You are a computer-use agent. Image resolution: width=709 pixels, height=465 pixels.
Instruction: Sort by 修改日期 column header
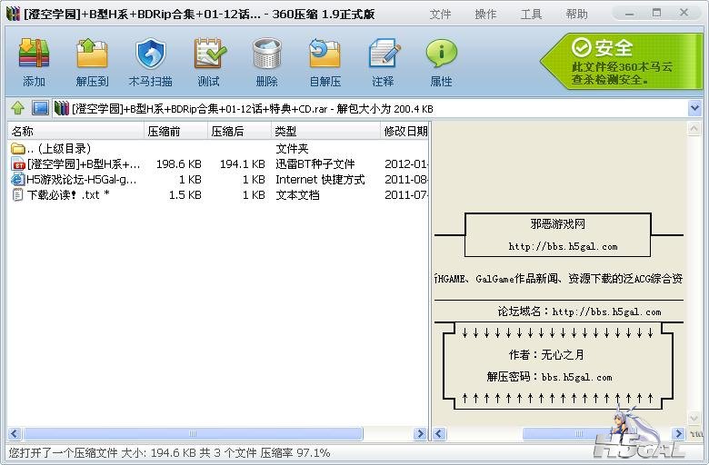click(x=404, y=131)
